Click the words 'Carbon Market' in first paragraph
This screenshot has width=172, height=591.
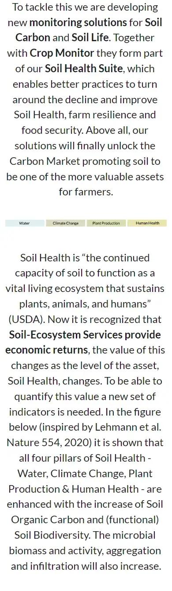pos(42,161)
